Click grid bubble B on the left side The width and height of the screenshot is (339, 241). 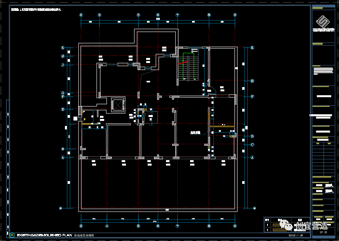coord(63,149)
